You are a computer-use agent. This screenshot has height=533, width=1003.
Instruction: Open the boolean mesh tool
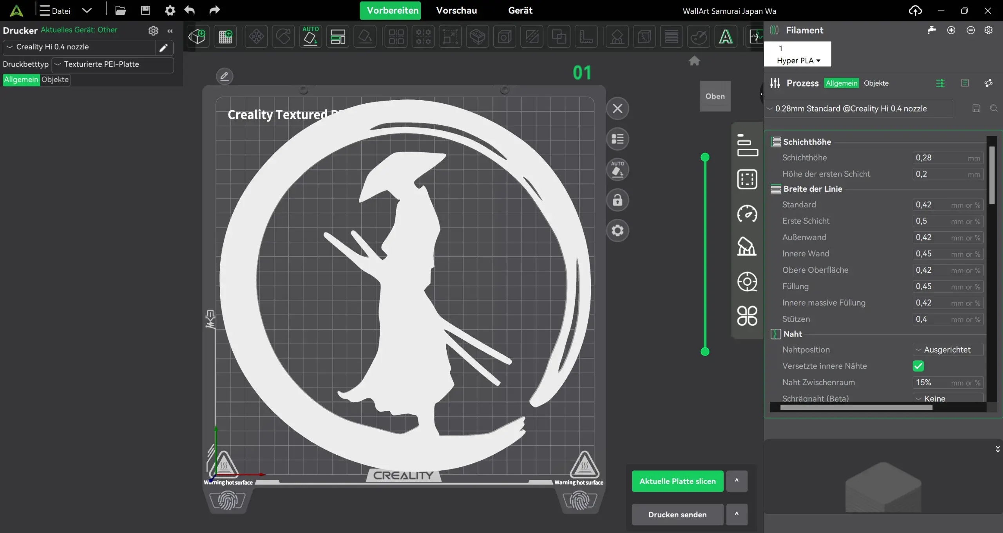(x=559, y=37)
